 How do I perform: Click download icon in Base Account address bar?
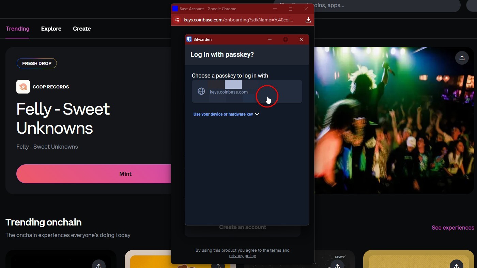(x=308, y=20)
